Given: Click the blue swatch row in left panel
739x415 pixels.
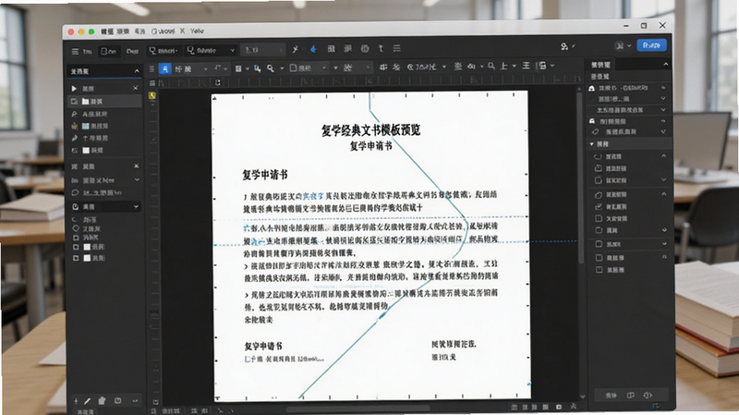Looking at the screenshot, I should click(x=104, y=126).
